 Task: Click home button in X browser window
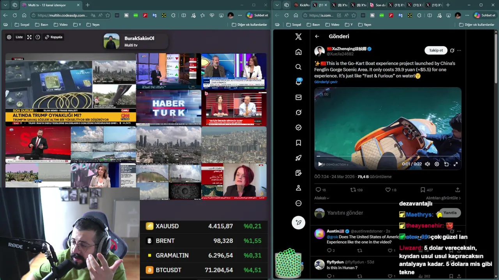click(296, 15)
